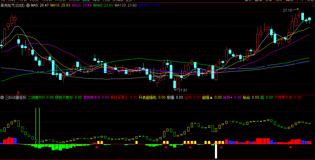Click the 底: 0.00 value
The width and height of the screenshot is (315, 160).
tap(267, 97)
